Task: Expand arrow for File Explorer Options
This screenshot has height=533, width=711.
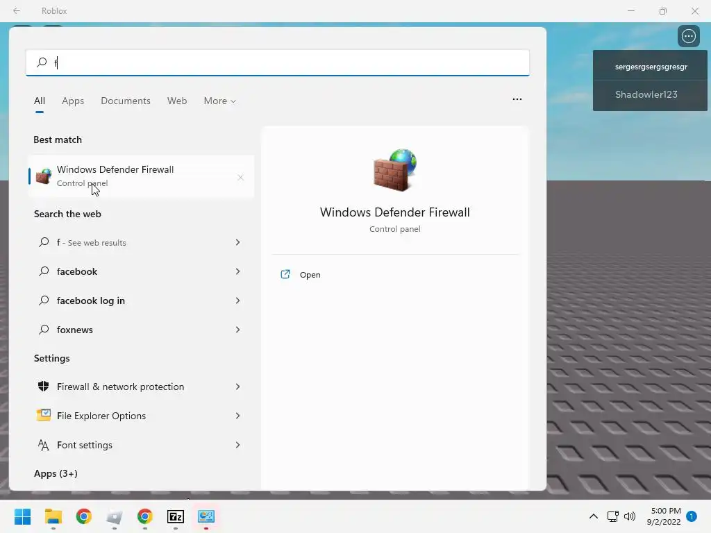Action: tap(237, 416)
